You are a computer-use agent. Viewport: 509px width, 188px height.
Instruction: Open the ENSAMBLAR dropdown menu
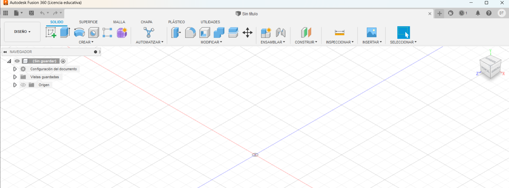(273, 42)
